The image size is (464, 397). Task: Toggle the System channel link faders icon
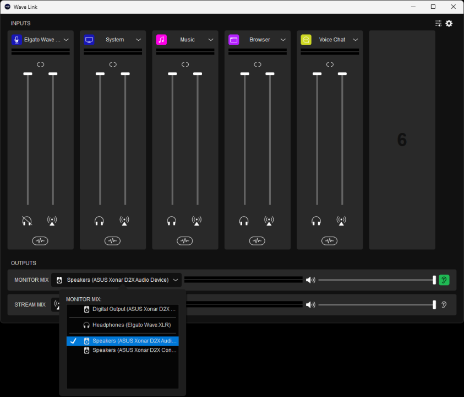tap(113, 65)
